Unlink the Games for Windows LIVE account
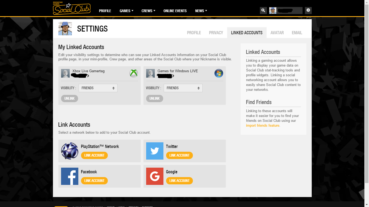 pos(155,98)
